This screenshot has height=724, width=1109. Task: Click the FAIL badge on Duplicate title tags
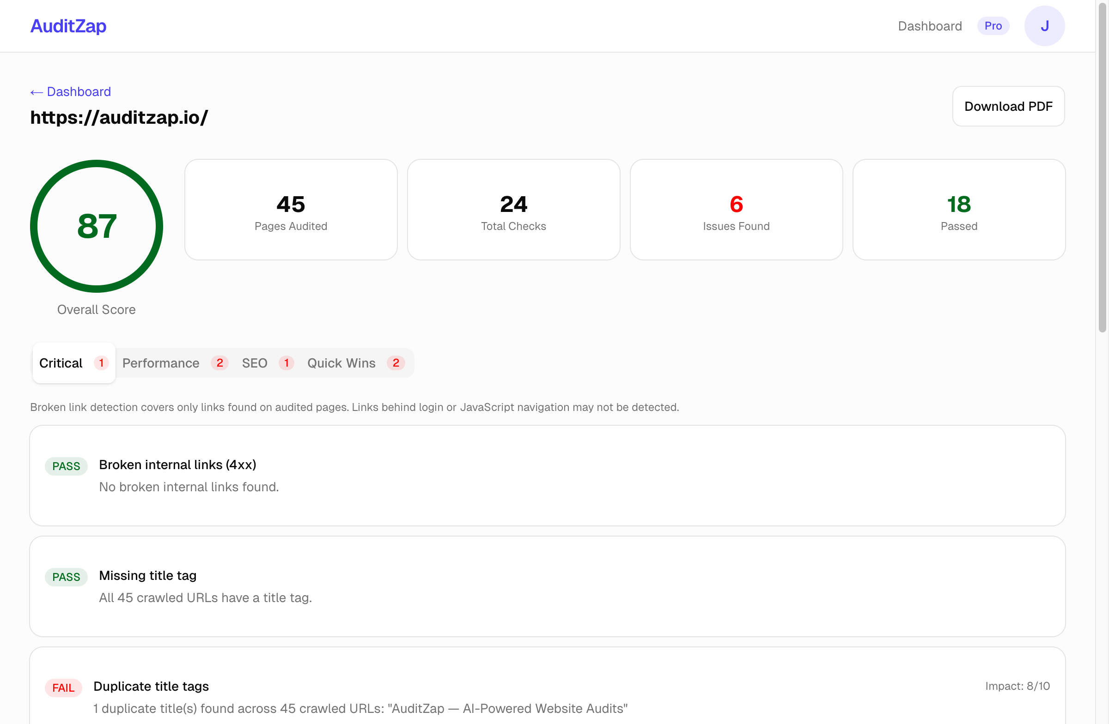pos(63,688)
